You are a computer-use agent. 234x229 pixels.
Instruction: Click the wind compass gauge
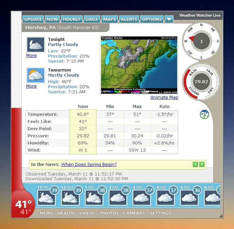coord(201,41)
